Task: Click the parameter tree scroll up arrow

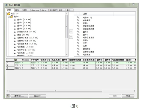Action: [x=67, y=13]
